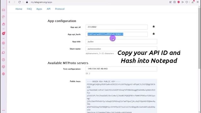The image size is (201, 113).
Task: Click the Public keys text box
Action: click(x=121, y=96)
